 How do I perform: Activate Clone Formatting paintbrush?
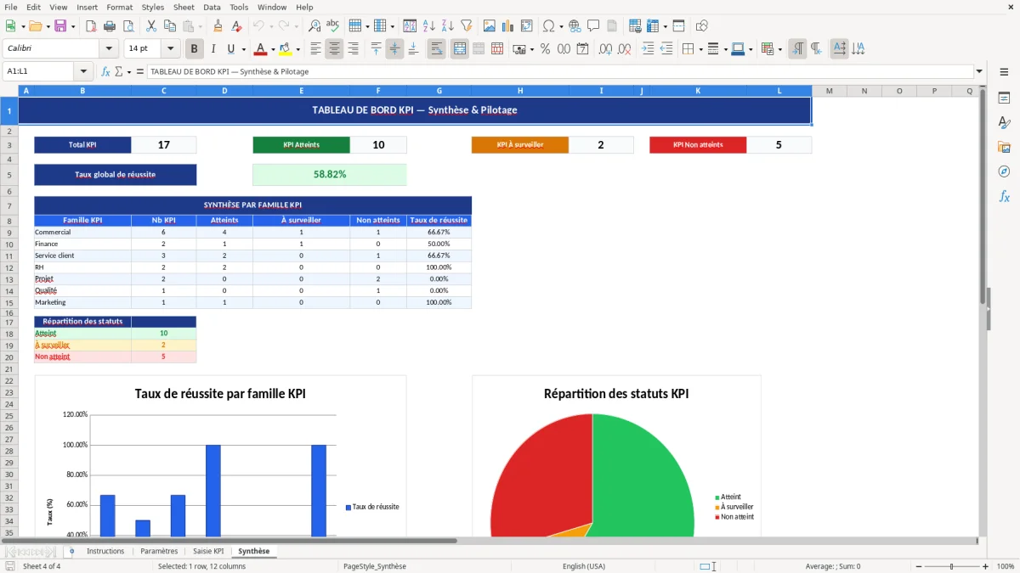click(x=218, y=25)
